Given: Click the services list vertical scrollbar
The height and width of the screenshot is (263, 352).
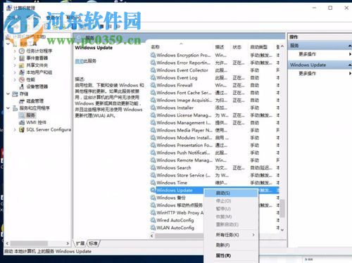Looking at the screenshot, I should 282,208.
